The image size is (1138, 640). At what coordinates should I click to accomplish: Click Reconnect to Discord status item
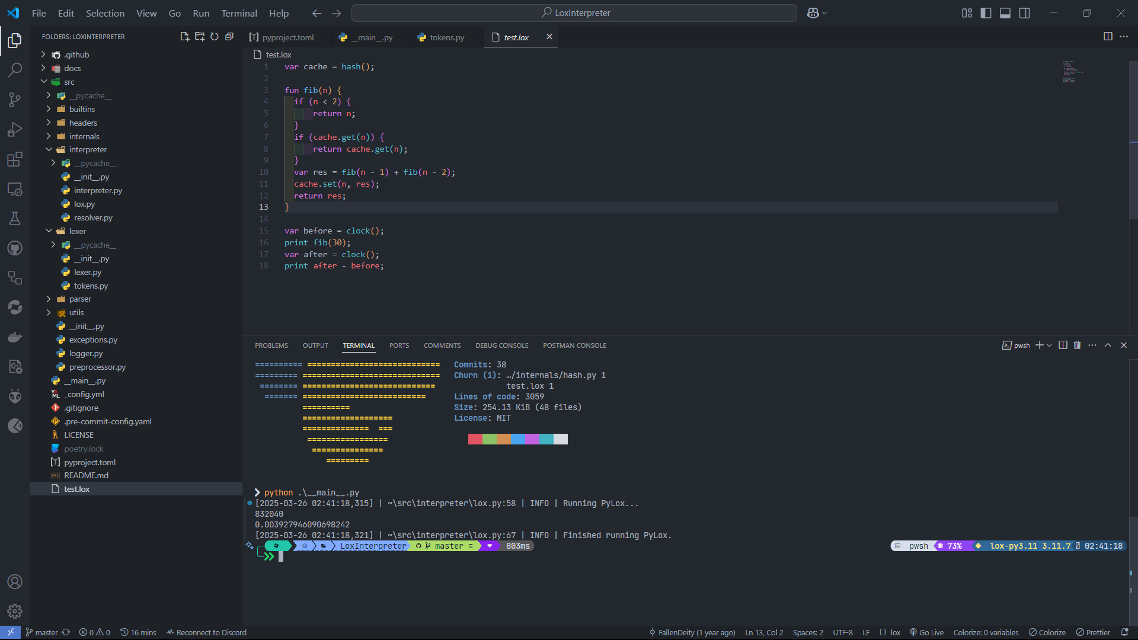pos(206,632)
